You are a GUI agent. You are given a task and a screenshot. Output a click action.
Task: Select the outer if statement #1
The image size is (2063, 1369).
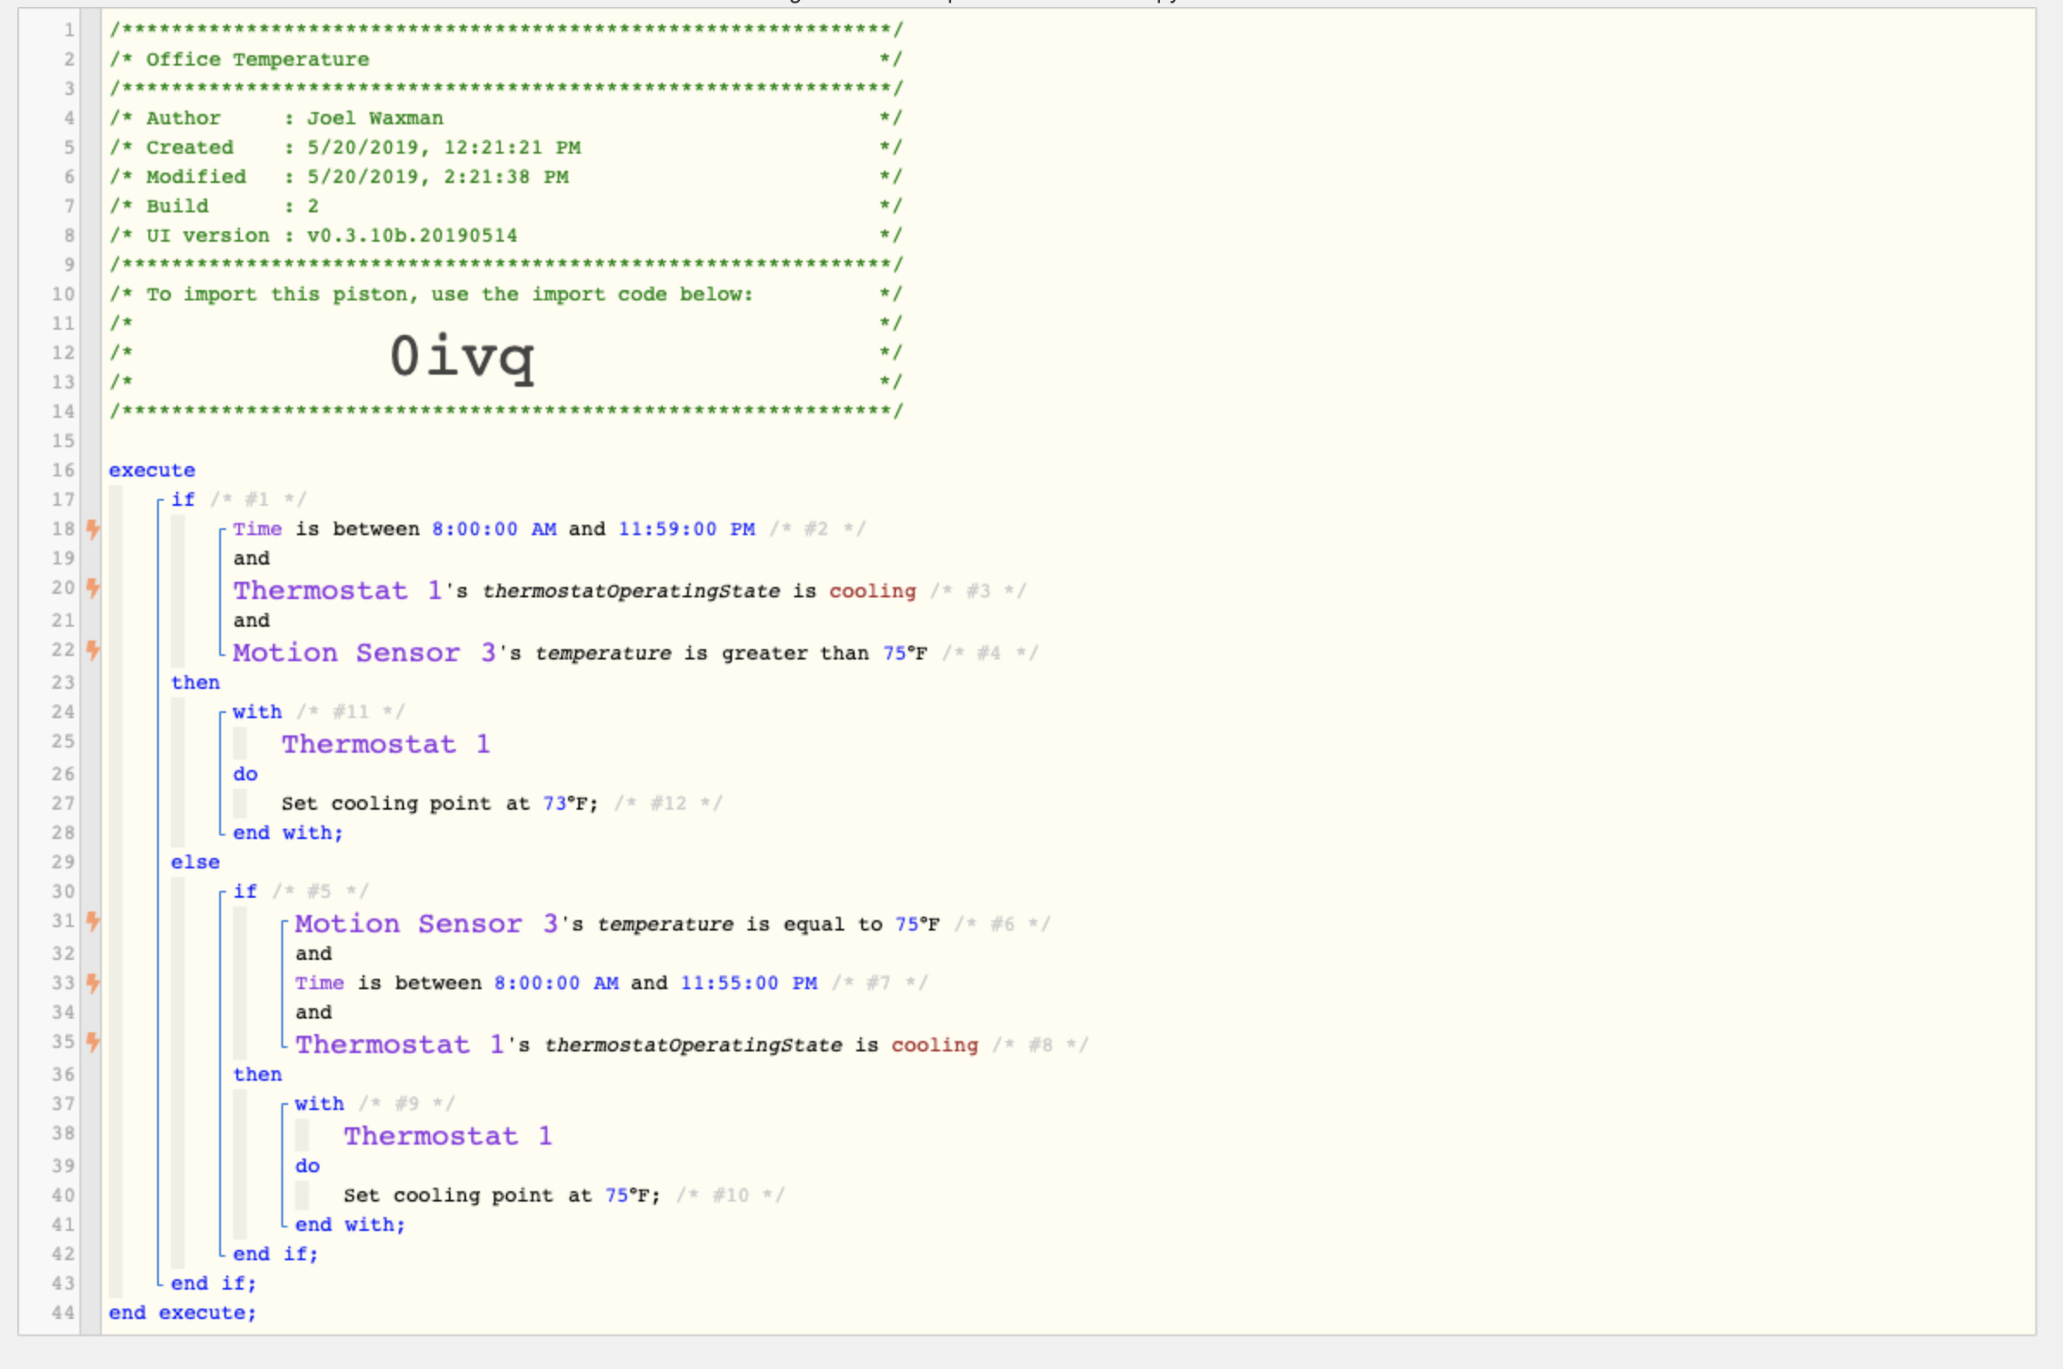coord(182,500)
